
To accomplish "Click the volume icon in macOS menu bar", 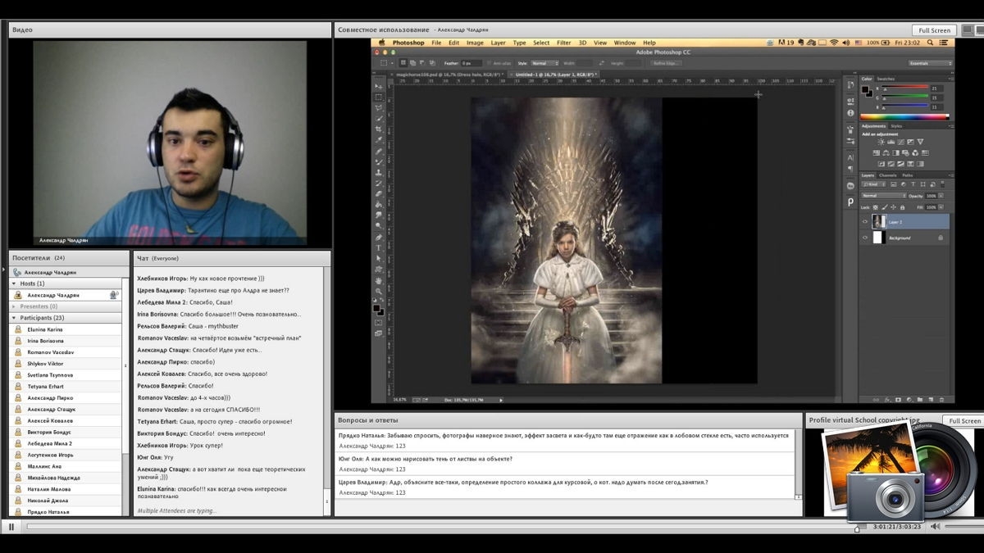I will coord(846,43).
